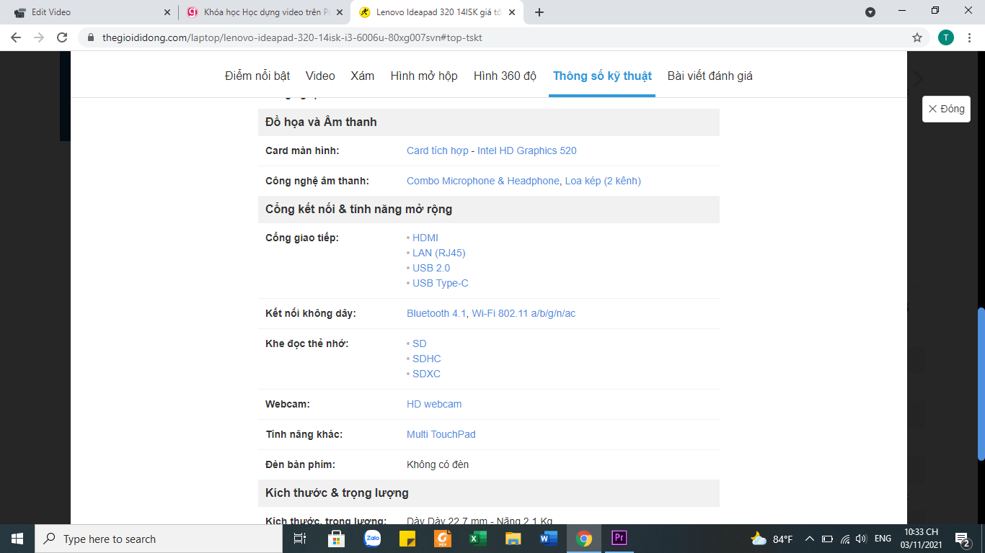The width and height of the screenshot is (985, 553).
Task: Switch to Chrome in the taskbar
Action: pyautogui.click(x=583, y=539)
